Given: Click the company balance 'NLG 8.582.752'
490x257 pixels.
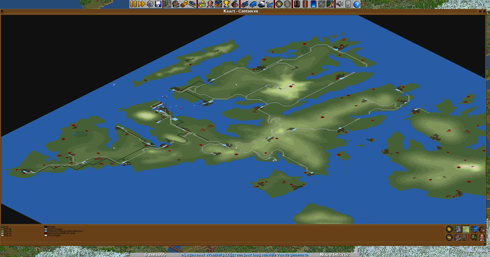Looking at the screenshot, I should click(334, 255).
